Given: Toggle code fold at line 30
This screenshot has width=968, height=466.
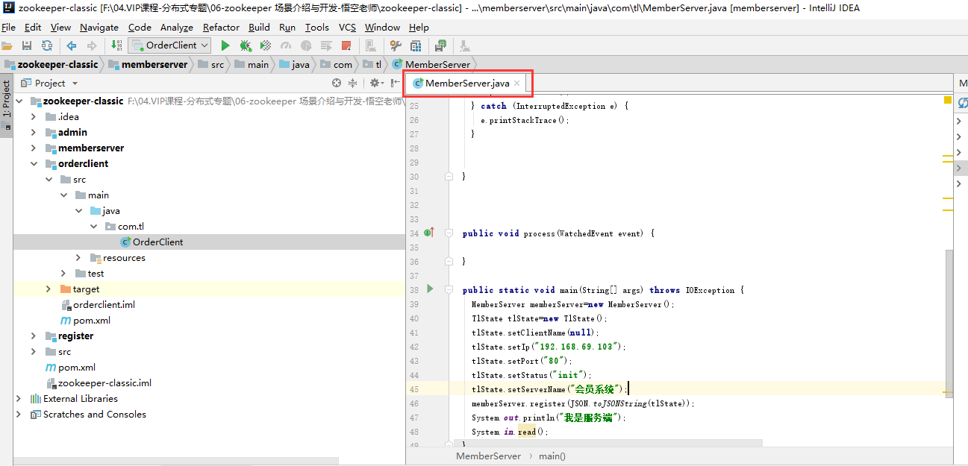Looking at the screenshot, I should point(449,177).
